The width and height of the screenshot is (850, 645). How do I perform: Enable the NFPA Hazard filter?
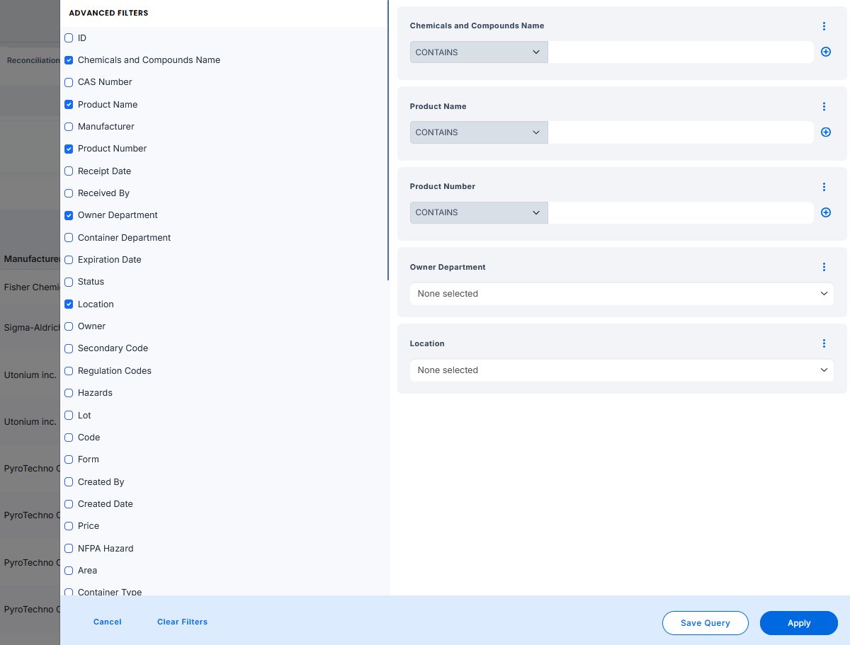[x=69, y=549]
